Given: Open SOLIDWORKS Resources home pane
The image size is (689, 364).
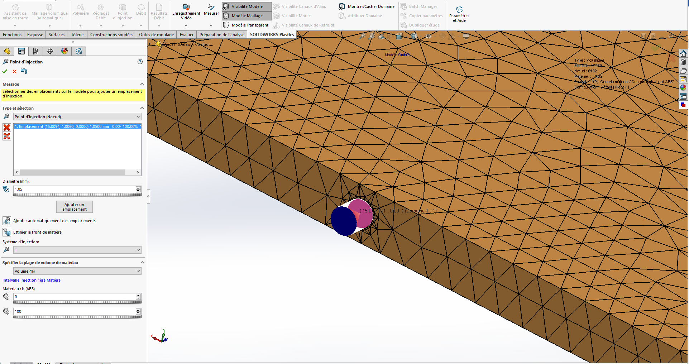Looking at the screenshot, I should 683,53.
